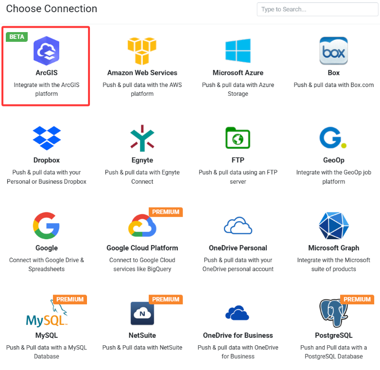The height and width of the screenshot is (370, 380).
Task: Click 'Push & pull data using an FTP server'
Action: [x=238, y=177]
